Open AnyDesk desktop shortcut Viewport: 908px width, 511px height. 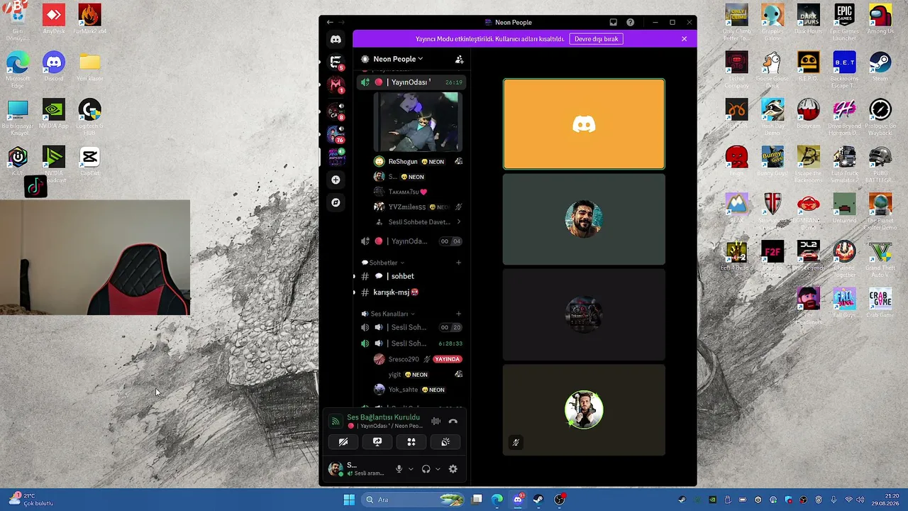point(53,19)
